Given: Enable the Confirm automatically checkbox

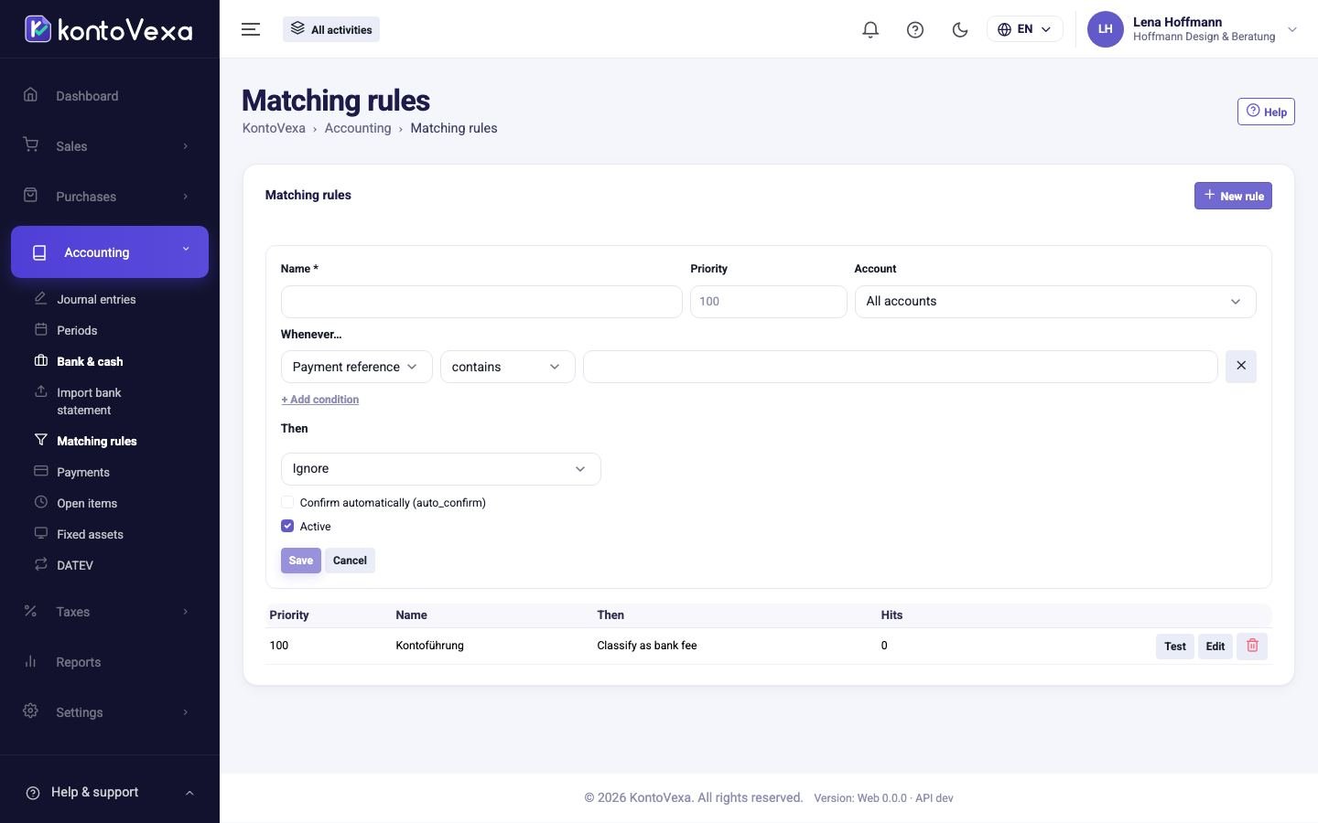Looking at the screenshot, I should pos(287,502).
